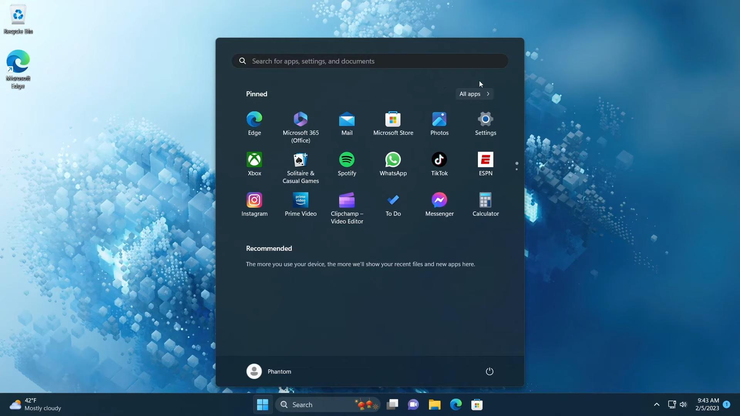
Task: Launch Clipchamp Video Editor
Action: [347, 208]
